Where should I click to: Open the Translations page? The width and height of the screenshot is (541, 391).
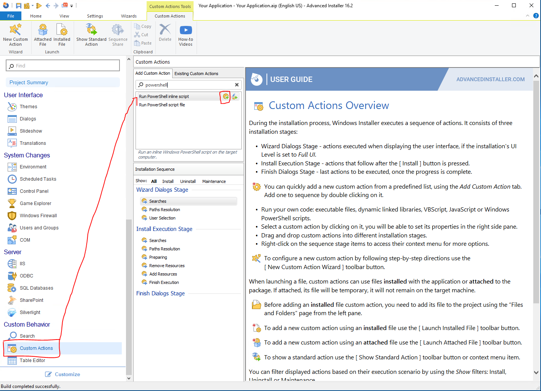coord(33,143)
